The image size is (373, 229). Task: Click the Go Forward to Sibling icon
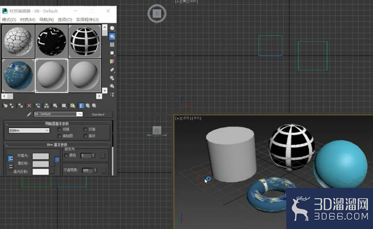94,106
